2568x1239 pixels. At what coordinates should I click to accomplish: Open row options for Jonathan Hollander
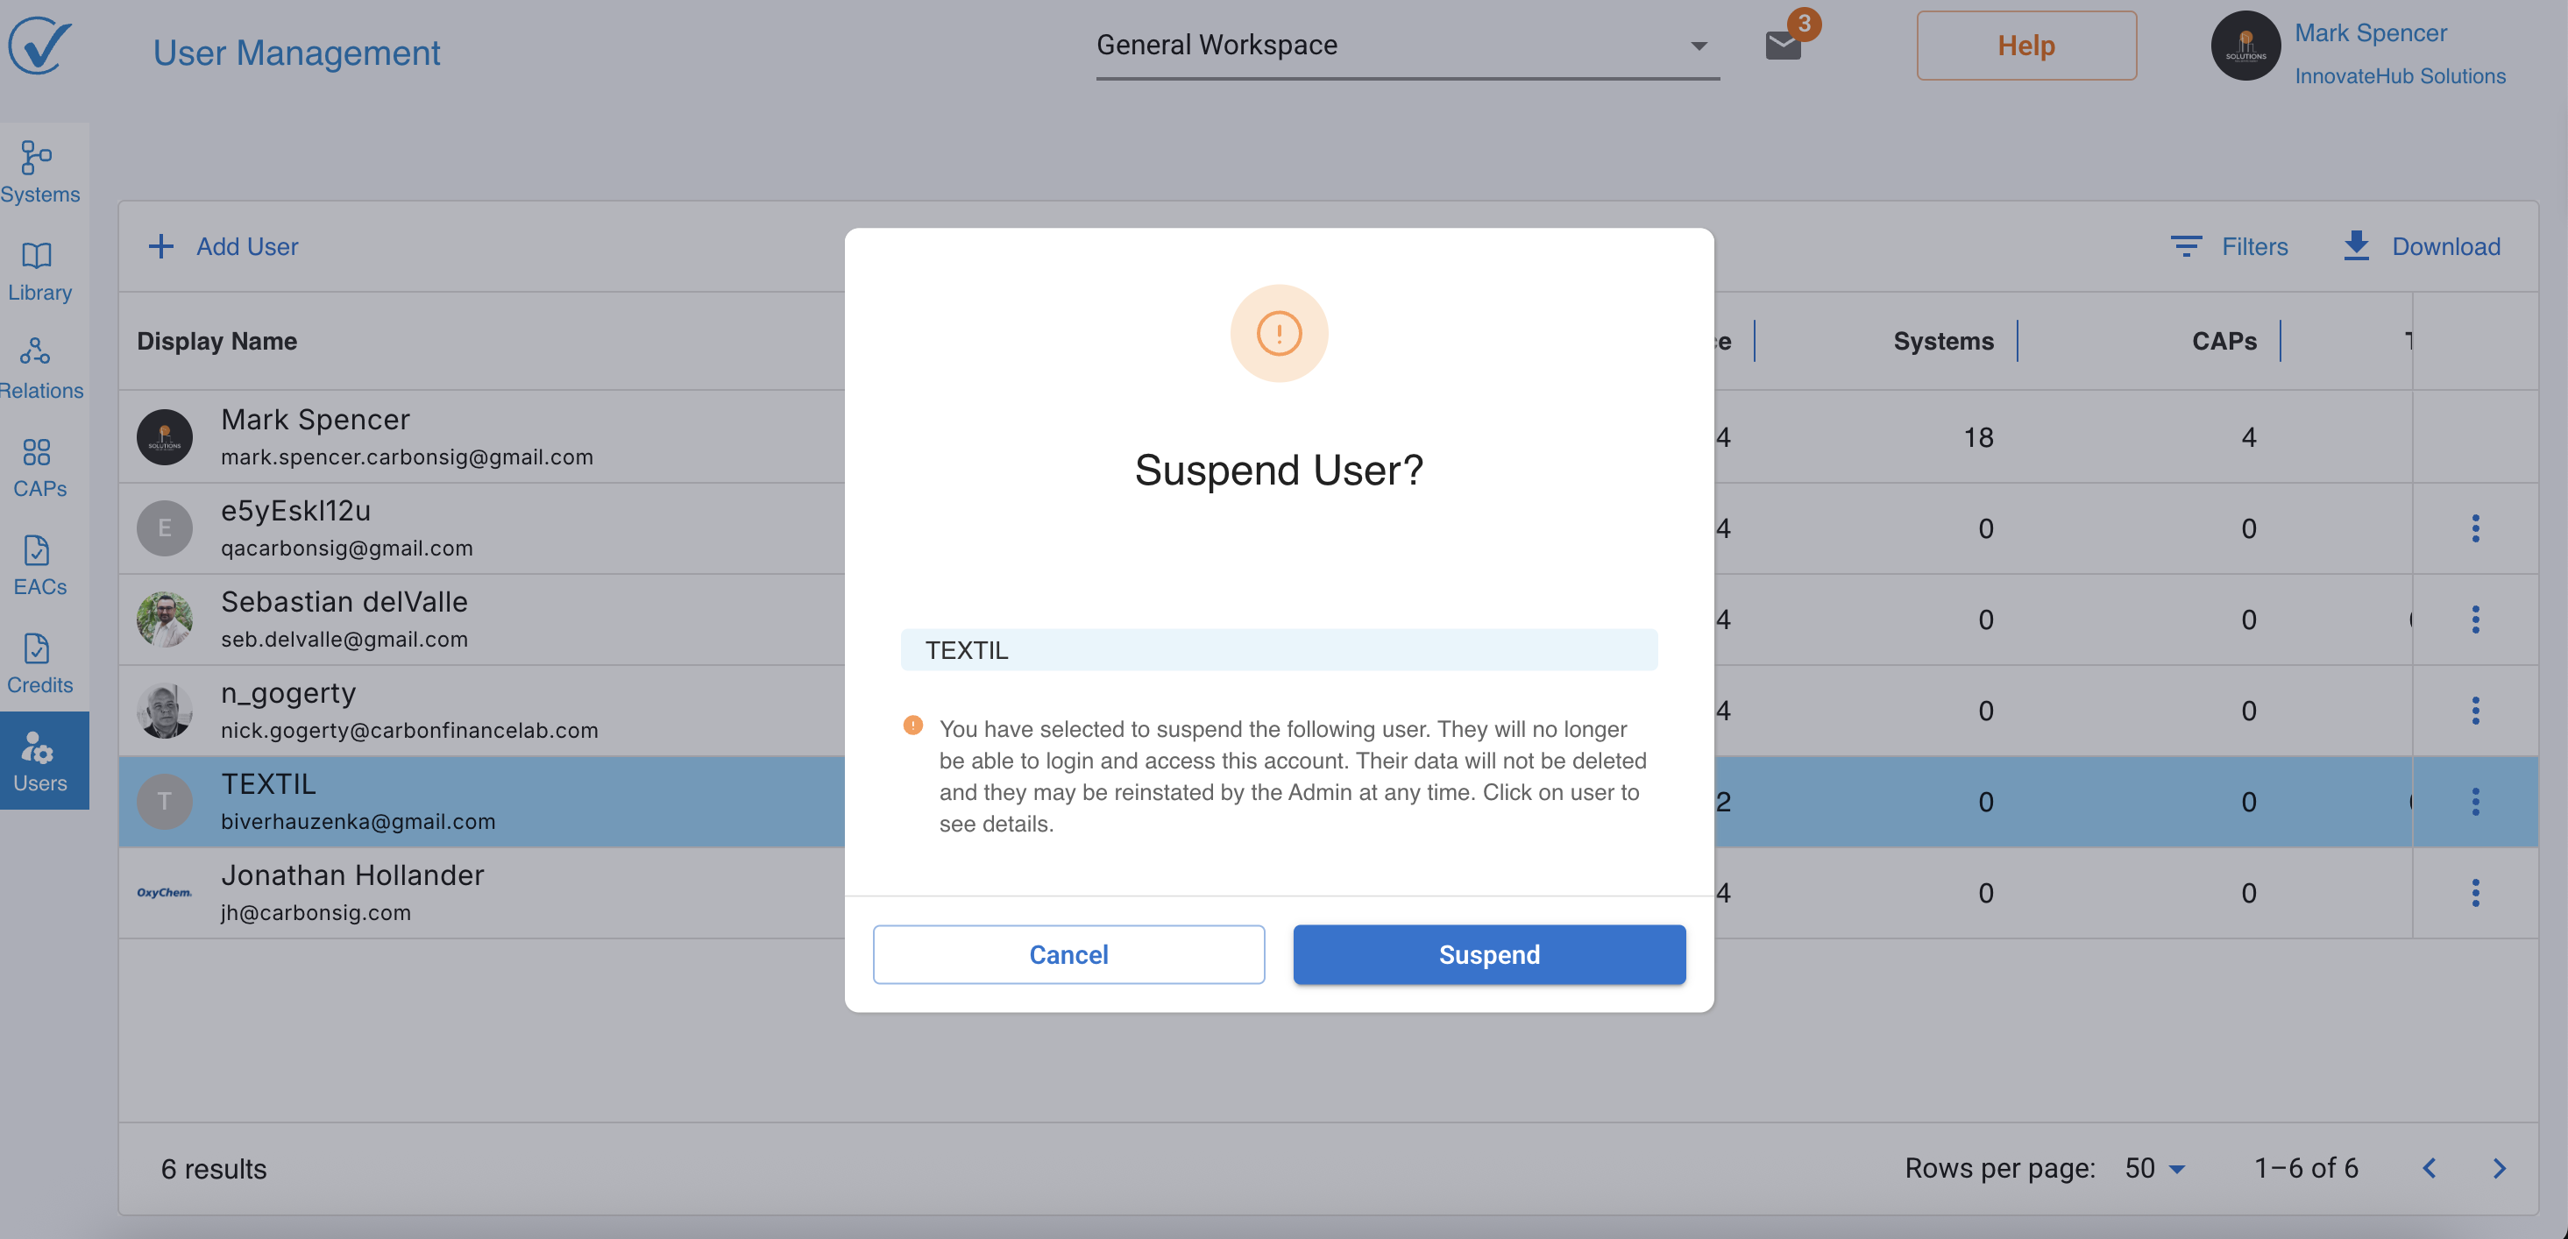point(2474,892)
